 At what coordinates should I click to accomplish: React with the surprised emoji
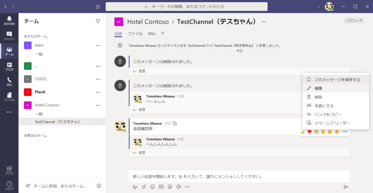click(323, 132)
